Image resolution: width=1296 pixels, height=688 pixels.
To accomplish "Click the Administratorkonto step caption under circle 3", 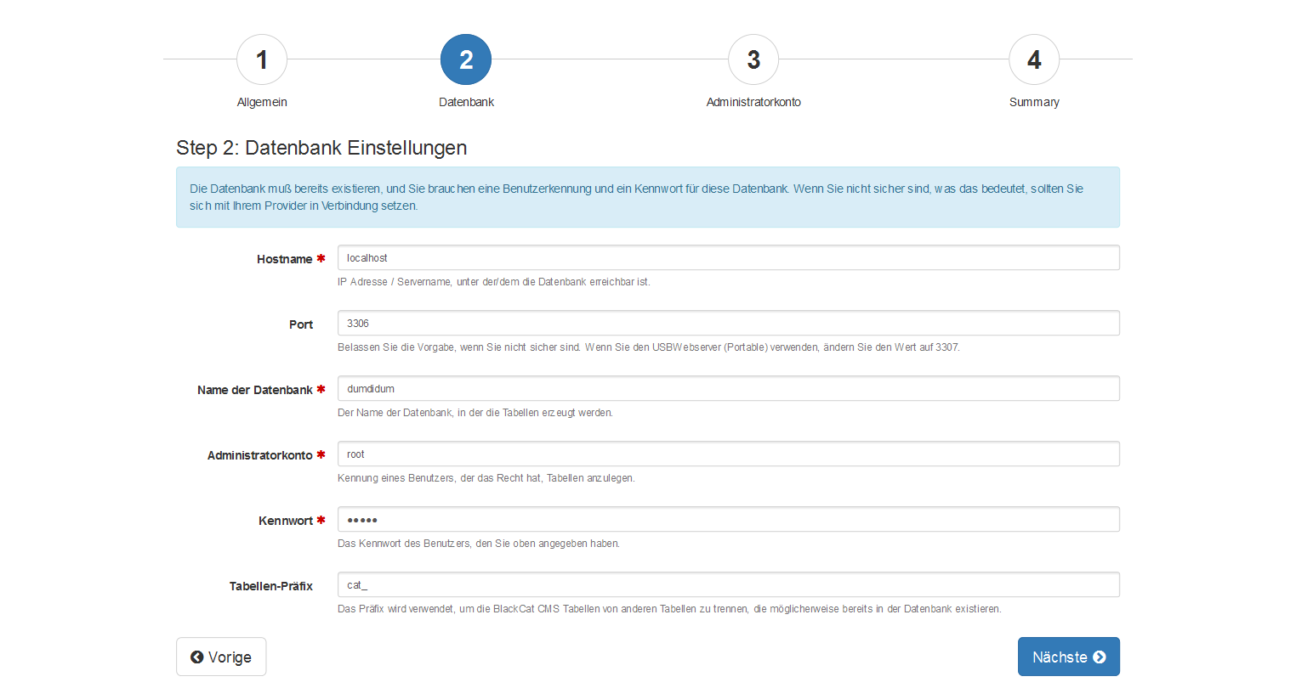I will click(x=753, y=102).
